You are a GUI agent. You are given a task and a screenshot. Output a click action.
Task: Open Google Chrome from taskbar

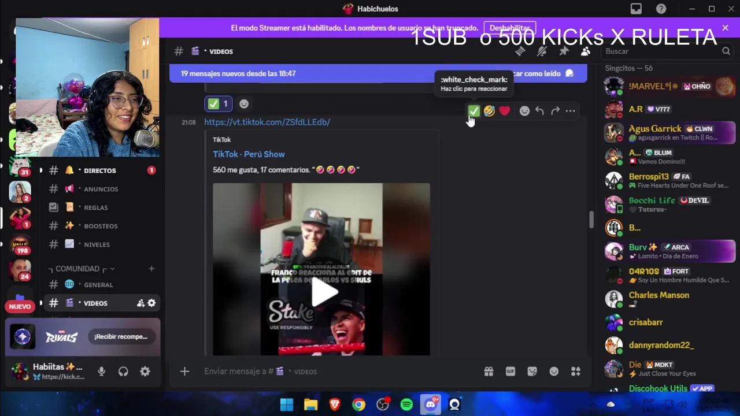pos(358,404)
